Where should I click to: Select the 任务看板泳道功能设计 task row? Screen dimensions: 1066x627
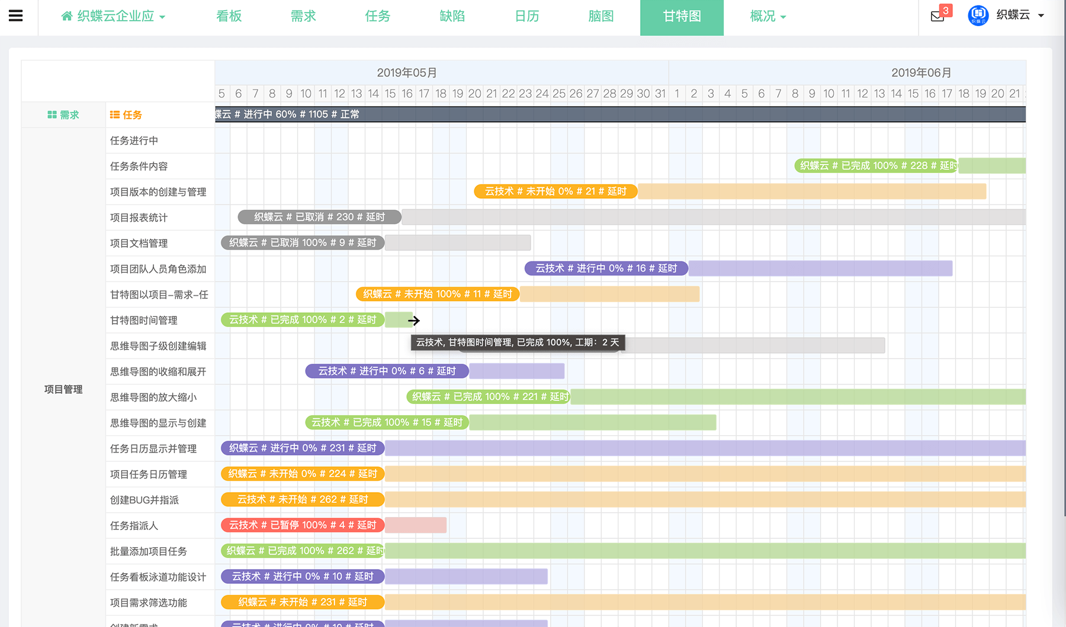(160, 577)
